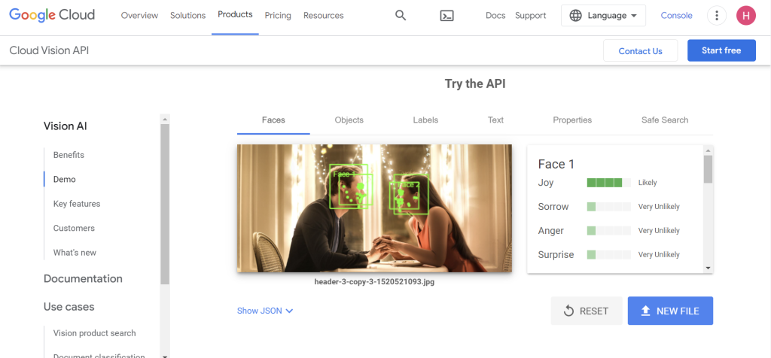Image resolution: width=771 pixels, height=358 pixels.
Task: Click the Face 2 bounding box in image
Action: (x=409, y=196)
